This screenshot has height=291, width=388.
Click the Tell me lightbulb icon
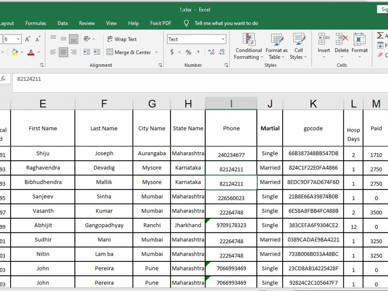[186, 23]
